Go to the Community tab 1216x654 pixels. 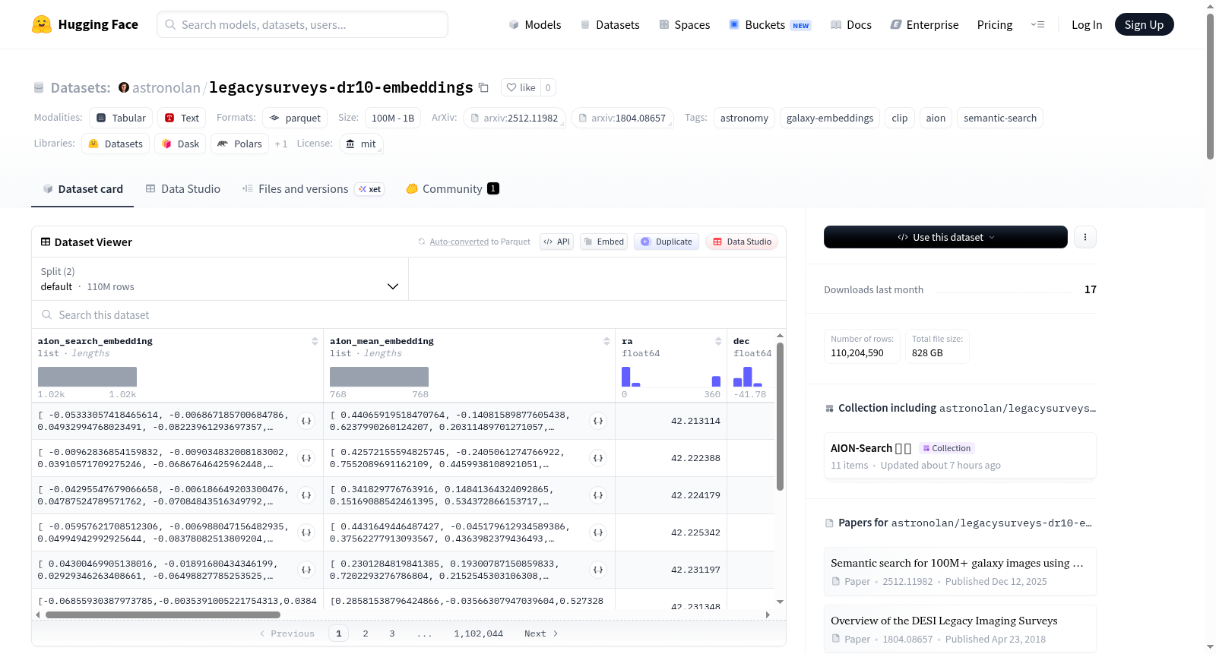(453, 188)
